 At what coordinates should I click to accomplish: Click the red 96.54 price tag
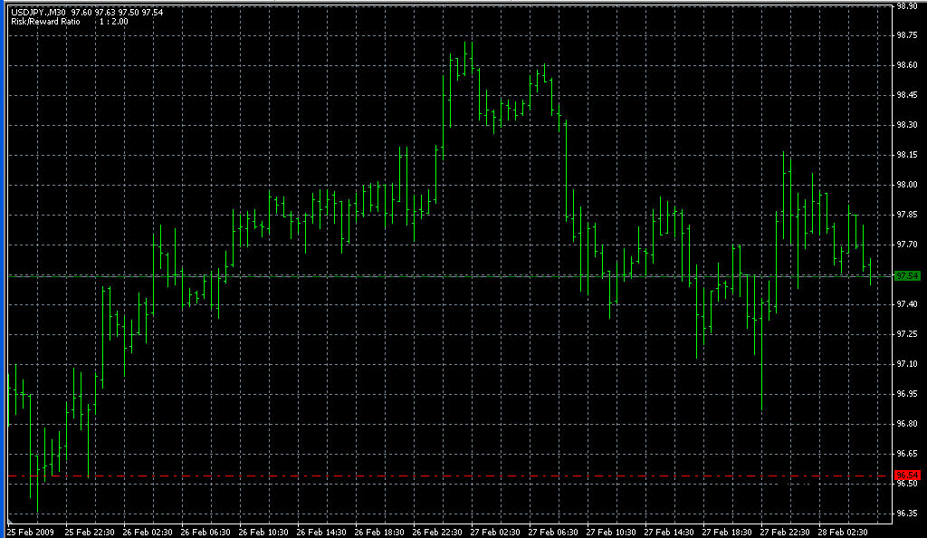pos(907,476)
